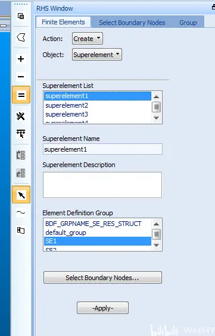Select superelement1 in the Superelement List
The width and height of the screenshot is (215, 336).
(x=98, y=96)
